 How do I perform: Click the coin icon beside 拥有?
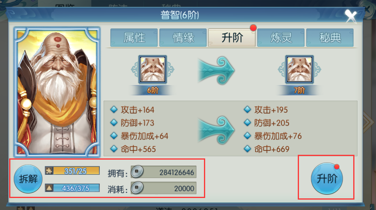(137, 172)
